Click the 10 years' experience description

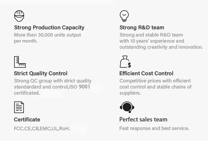tap(152, 41)
